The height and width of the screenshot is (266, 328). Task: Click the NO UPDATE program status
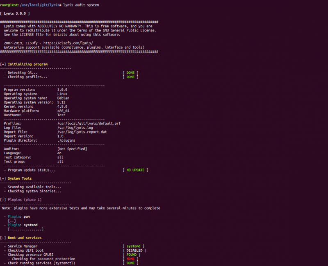(x=135, y=170)
